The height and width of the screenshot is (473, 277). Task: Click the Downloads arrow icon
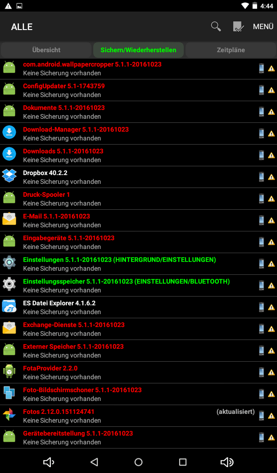point(9,154)
